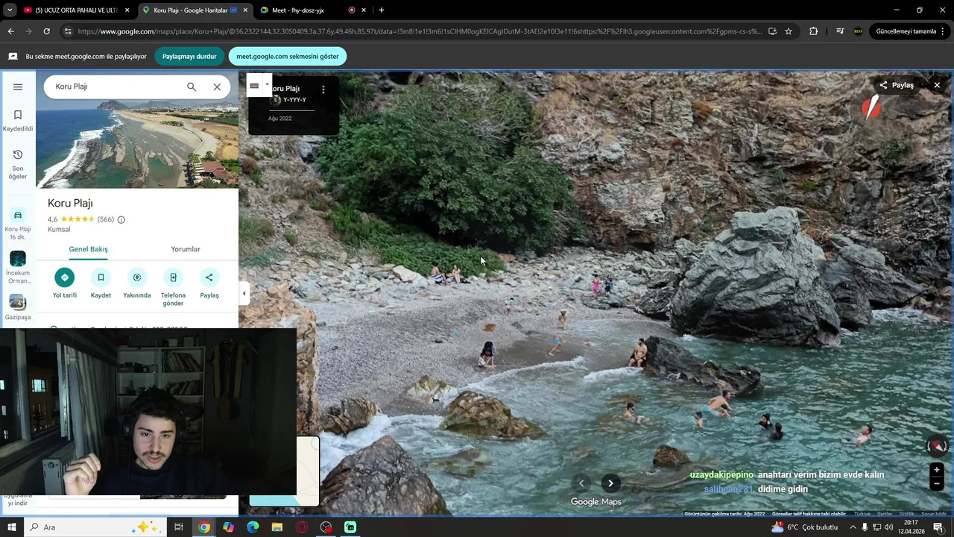Viewport: 954px width, 537px height.
Task: Reload the page
Action: pyautogui.click(x=46, y=31)
